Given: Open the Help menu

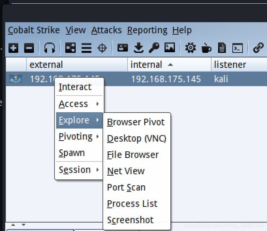Looking at the screenshot, I should tap(182, 31).
